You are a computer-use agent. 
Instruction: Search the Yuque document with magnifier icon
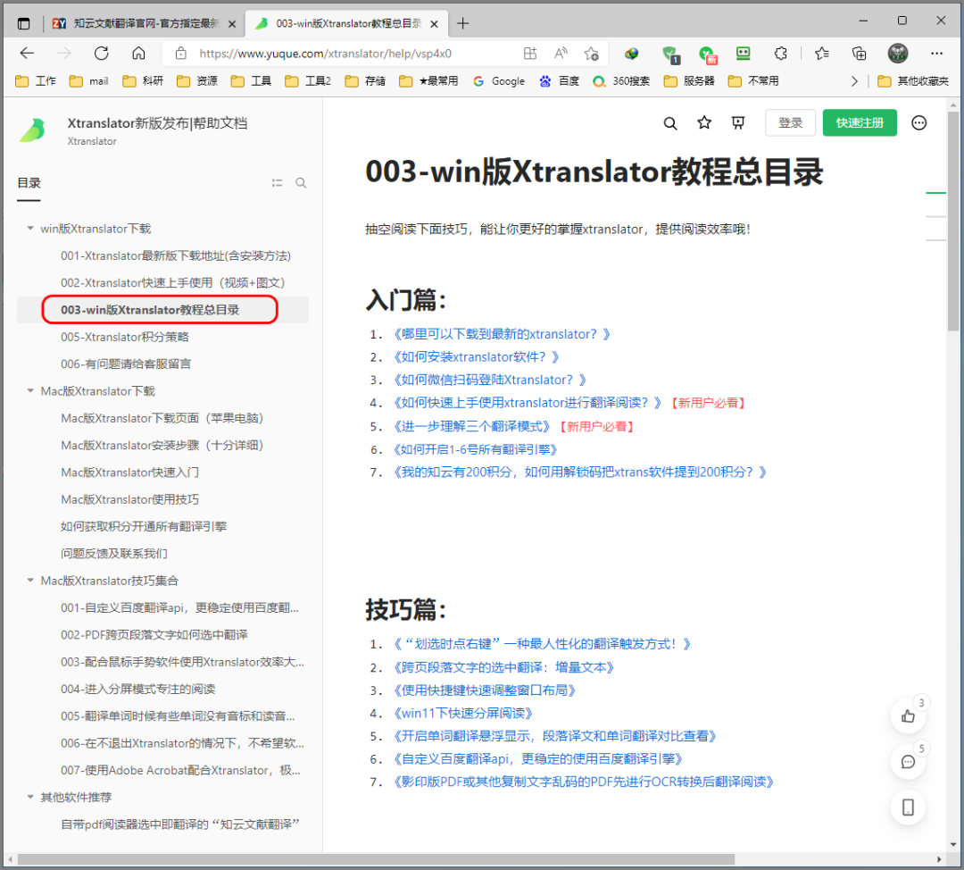pyautogui.click(x=670, y=123)
